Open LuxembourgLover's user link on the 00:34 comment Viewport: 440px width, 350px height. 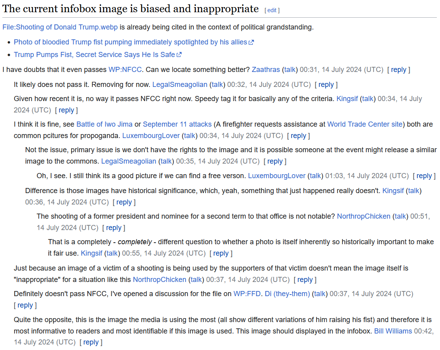(x=151, y=136)
